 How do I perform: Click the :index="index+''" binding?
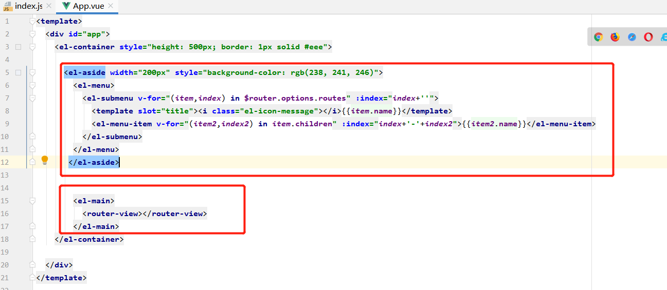[x=394, y=98]
